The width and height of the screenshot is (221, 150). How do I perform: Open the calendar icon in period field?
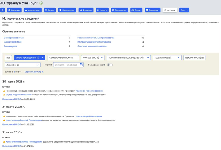(81, 65)
